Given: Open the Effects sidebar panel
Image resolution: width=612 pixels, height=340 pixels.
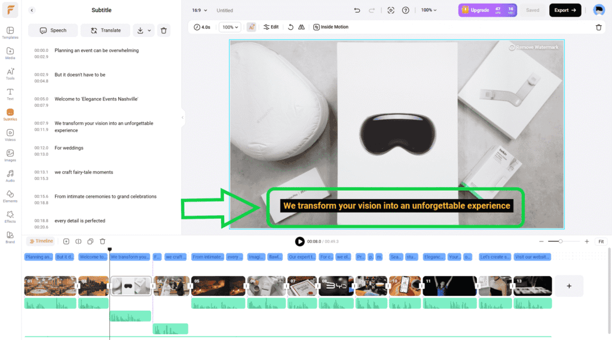Looking at the screenshot, I should 10,217.
